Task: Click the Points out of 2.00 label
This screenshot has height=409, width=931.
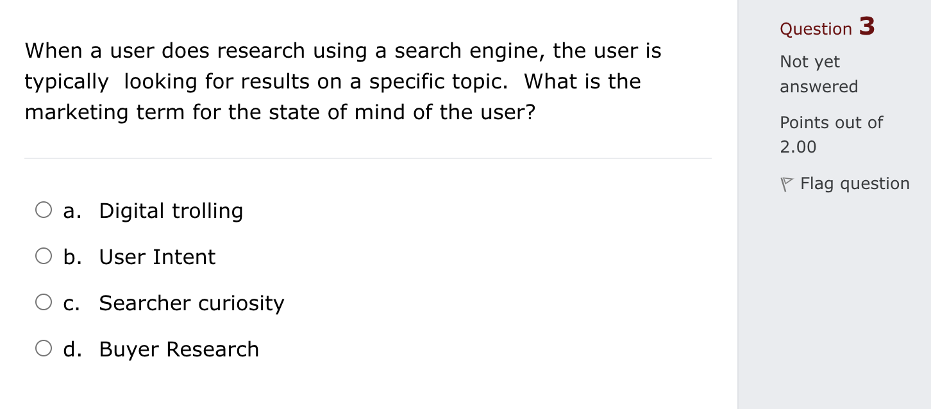Action: tap(831, 135)
